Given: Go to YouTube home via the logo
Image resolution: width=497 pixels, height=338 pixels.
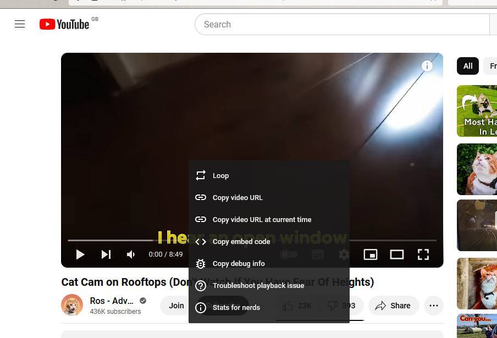Looking at the screenshot, I should tap(64, 24).
